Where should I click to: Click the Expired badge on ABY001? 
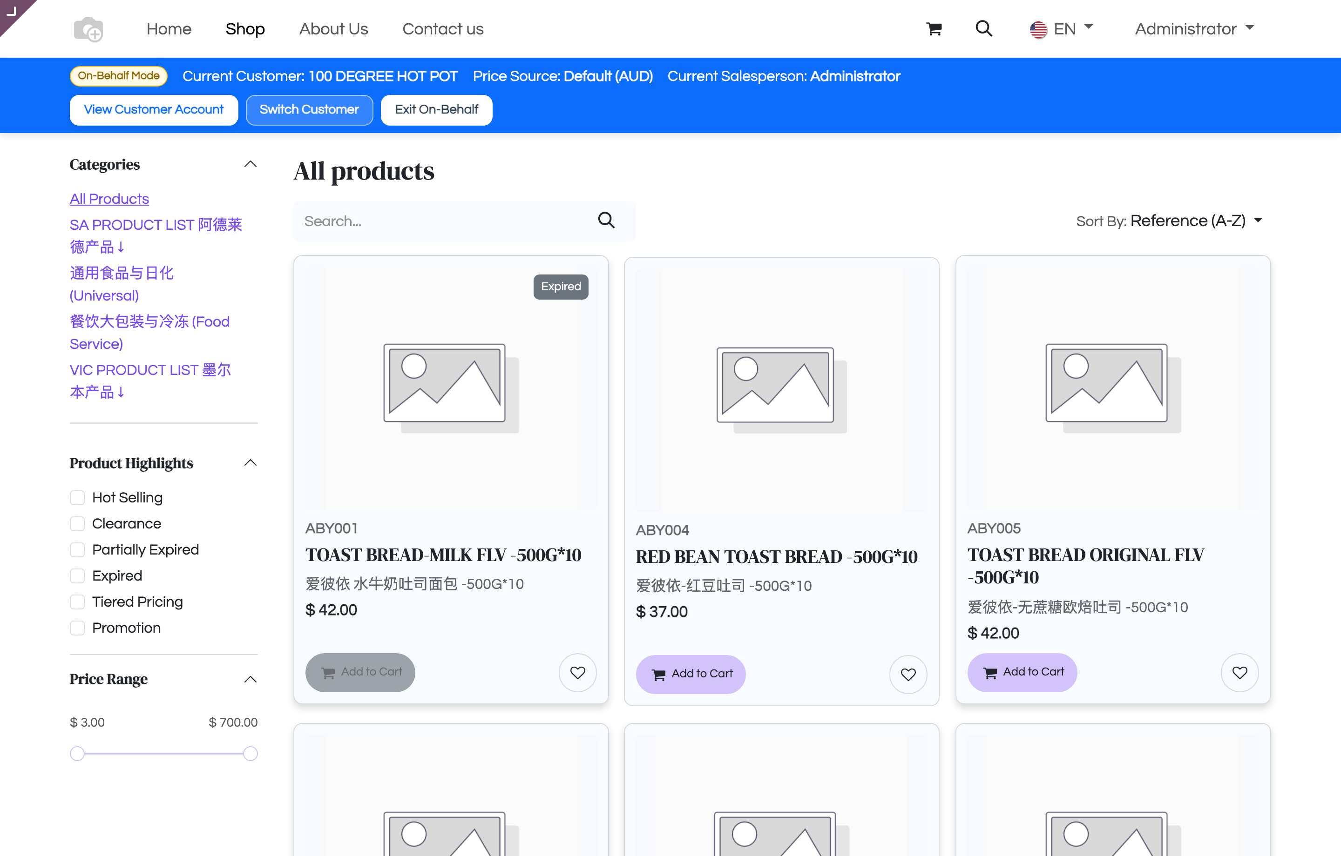point(561,287)
